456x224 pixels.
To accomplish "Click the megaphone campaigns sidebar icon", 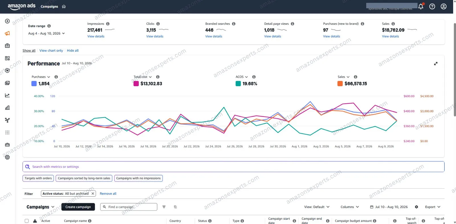I will click(x=7, y=33).
